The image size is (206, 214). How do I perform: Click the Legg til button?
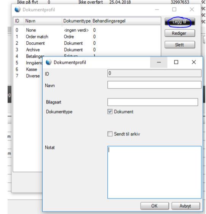180,22
